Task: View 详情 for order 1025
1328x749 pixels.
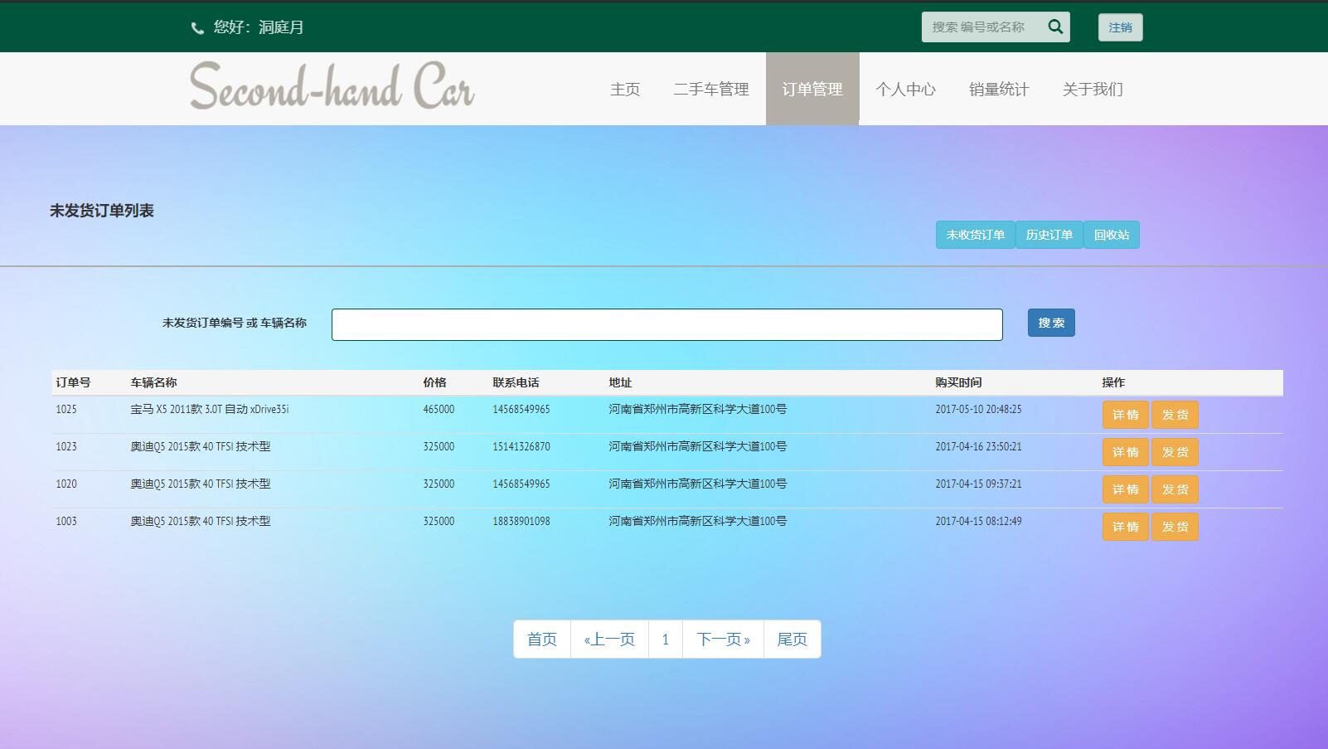Action: 1125,414
